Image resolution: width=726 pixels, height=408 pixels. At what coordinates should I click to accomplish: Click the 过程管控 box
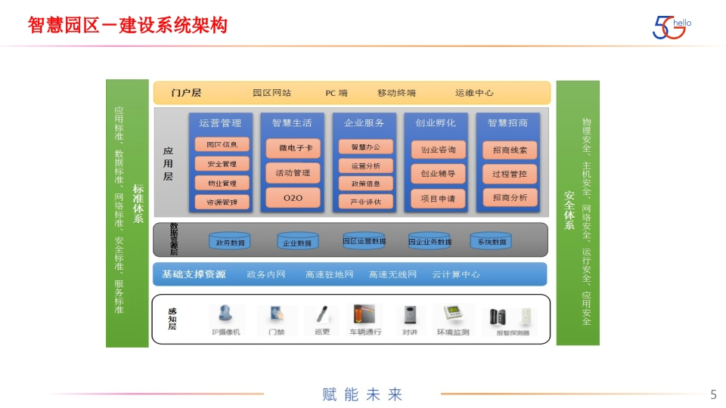(x=510, y=174)
